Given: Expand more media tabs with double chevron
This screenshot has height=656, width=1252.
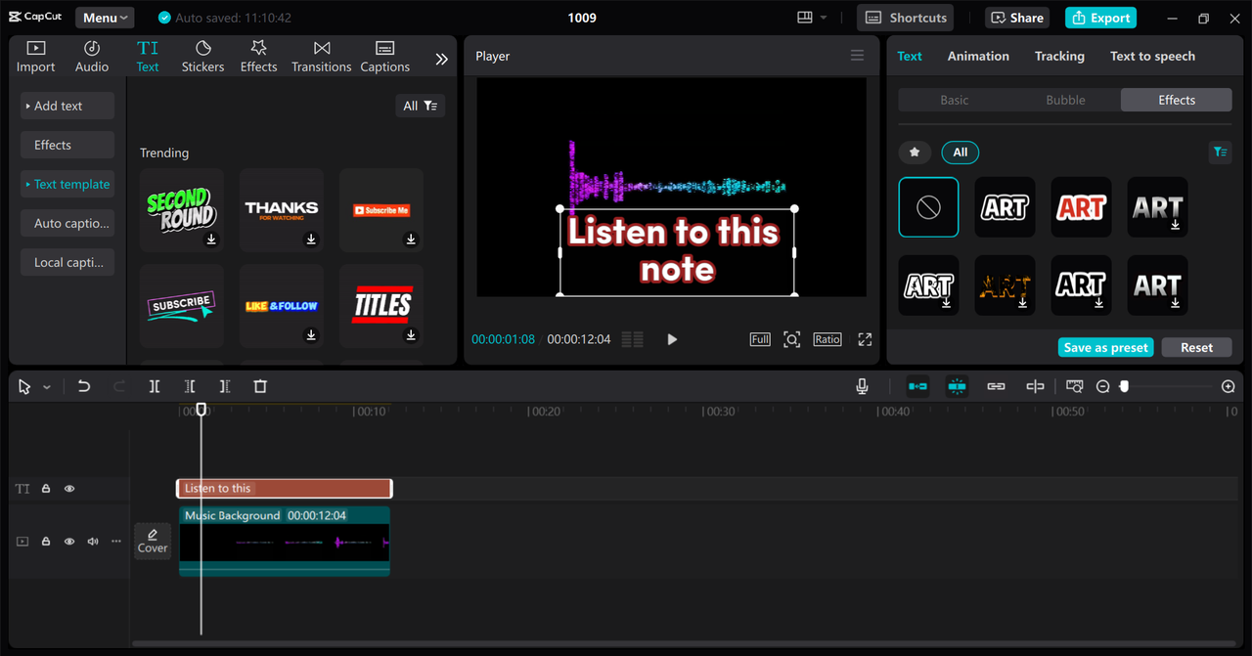Looking at the screenshot, I should point(441,59).
